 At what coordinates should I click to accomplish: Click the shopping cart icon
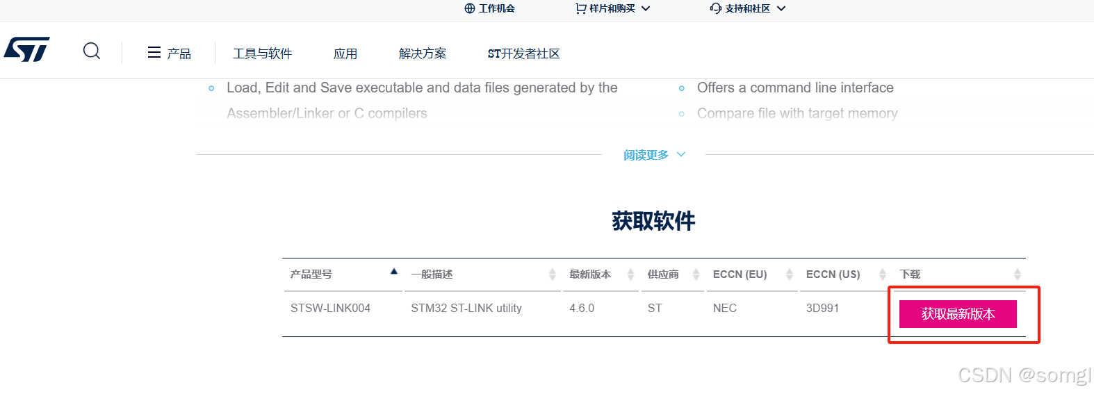[x=581, y=8]
